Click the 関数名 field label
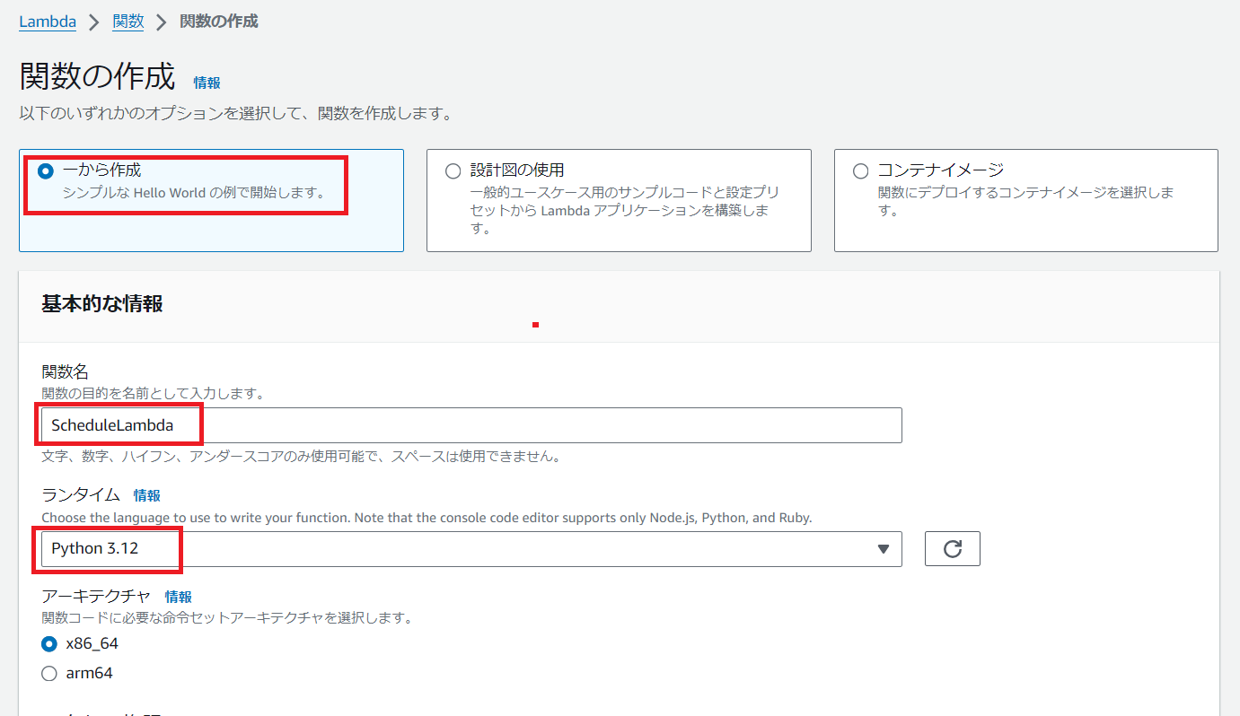1240x716 pixels. [65, 371]
